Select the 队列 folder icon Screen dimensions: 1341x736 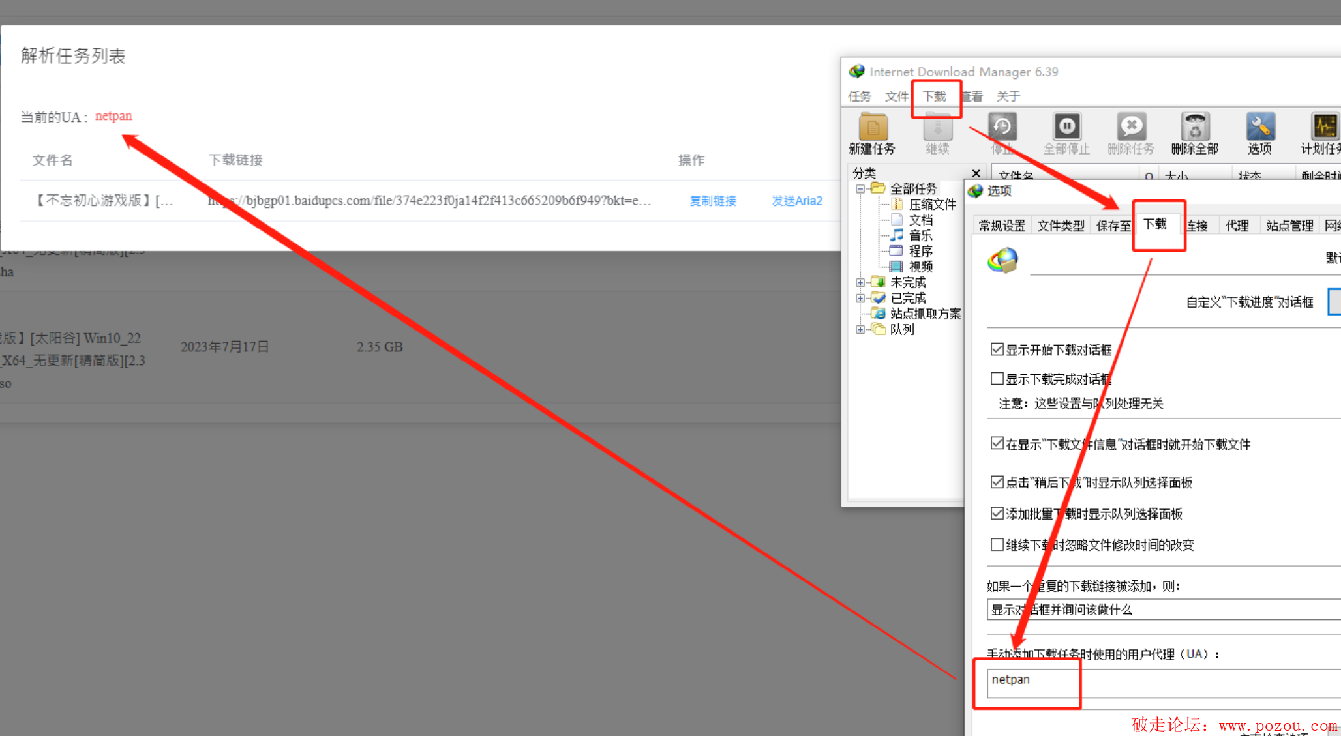pos(879,329)
